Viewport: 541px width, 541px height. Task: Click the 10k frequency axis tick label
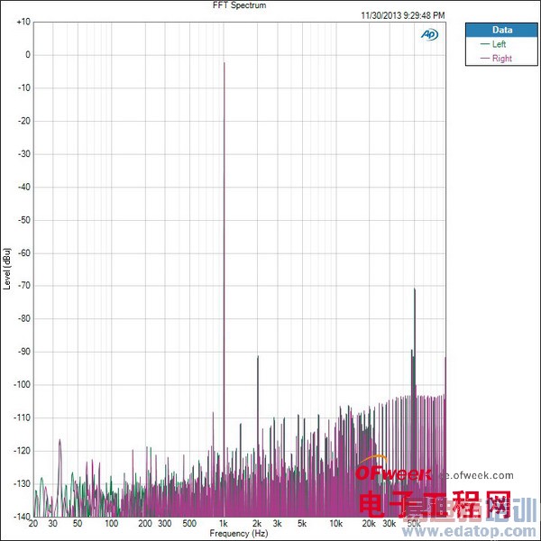click(335, 523)
